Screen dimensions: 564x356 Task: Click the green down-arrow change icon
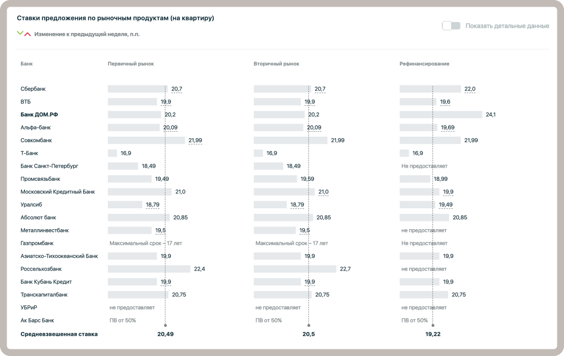pos(20,33)
